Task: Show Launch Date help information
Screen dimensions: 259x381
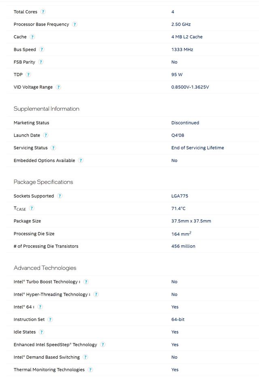Action: click(46, 135)
